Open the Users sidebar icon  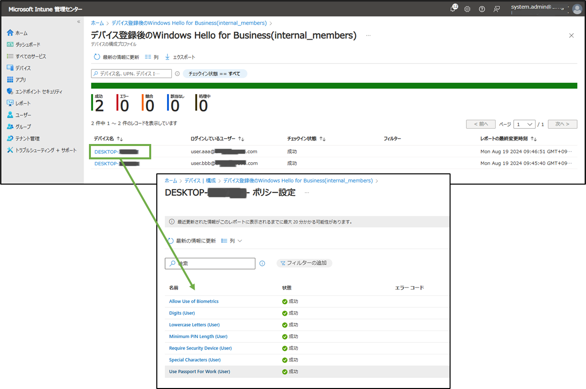coord(10,114)
